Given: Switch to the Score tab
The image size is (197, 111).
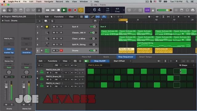Looking at the screenshot, I should tap(106, 57).
